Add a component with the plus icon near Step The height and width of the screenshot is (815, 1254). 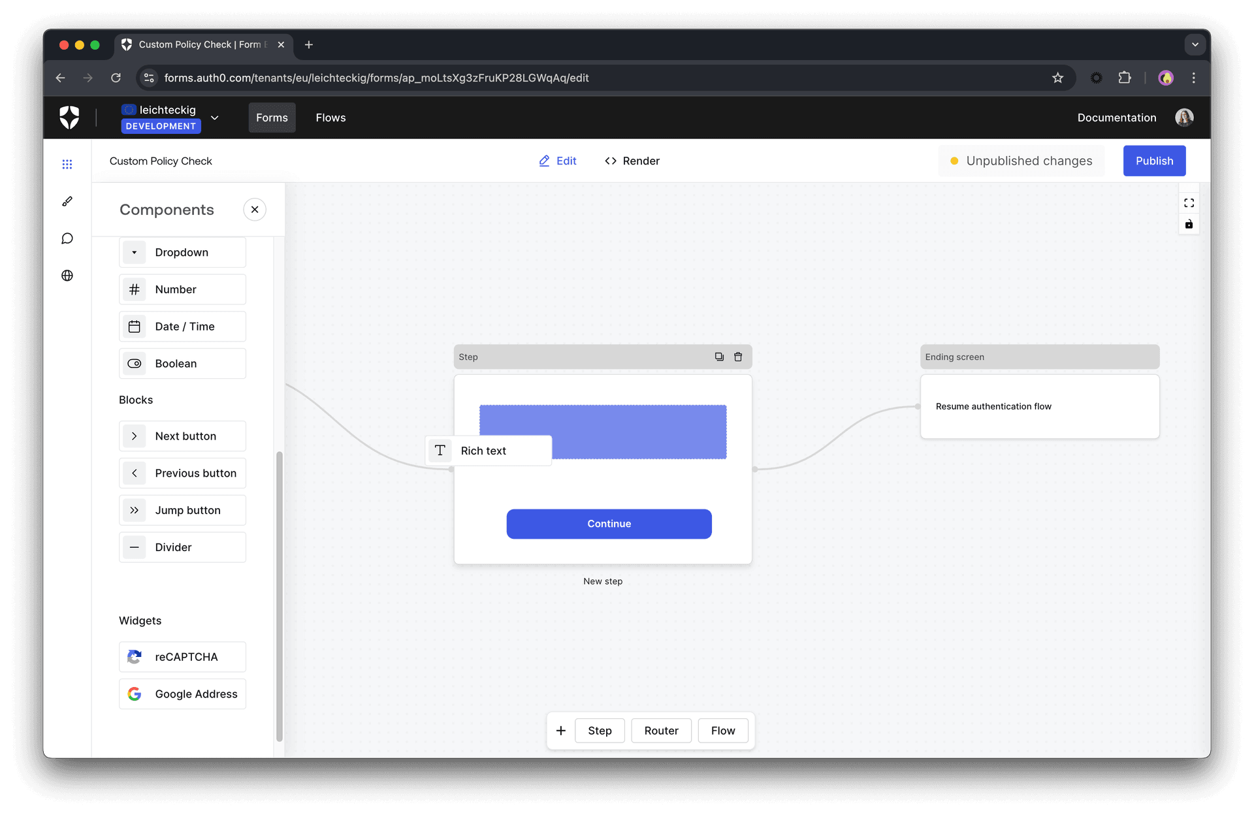pos(561,730)
